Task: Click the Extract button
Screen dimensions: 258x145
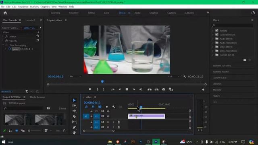Action: pyautogui.click(x=156, y=89)
